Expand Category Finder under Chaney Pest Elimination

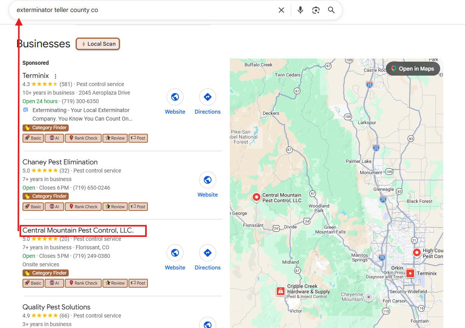(45, 196)
